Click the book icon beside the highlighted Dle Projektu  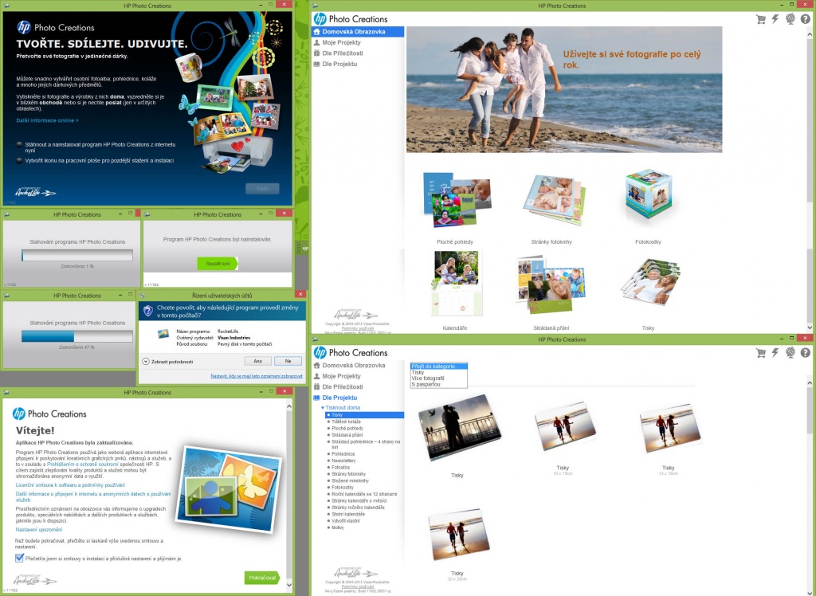(x=316, y=398)
